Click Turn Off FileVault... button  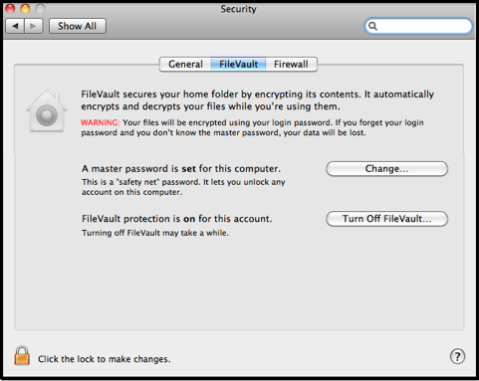click(x=386, y=219)
